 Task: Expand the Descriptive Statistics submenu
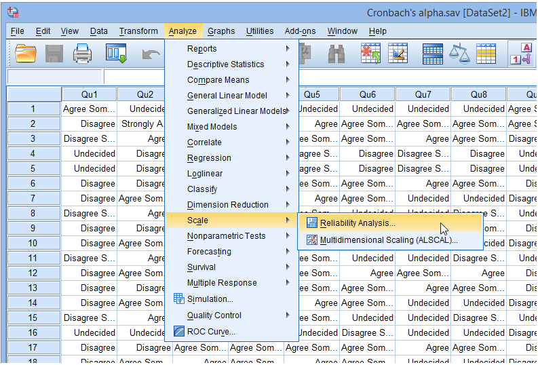coord(225,64)
